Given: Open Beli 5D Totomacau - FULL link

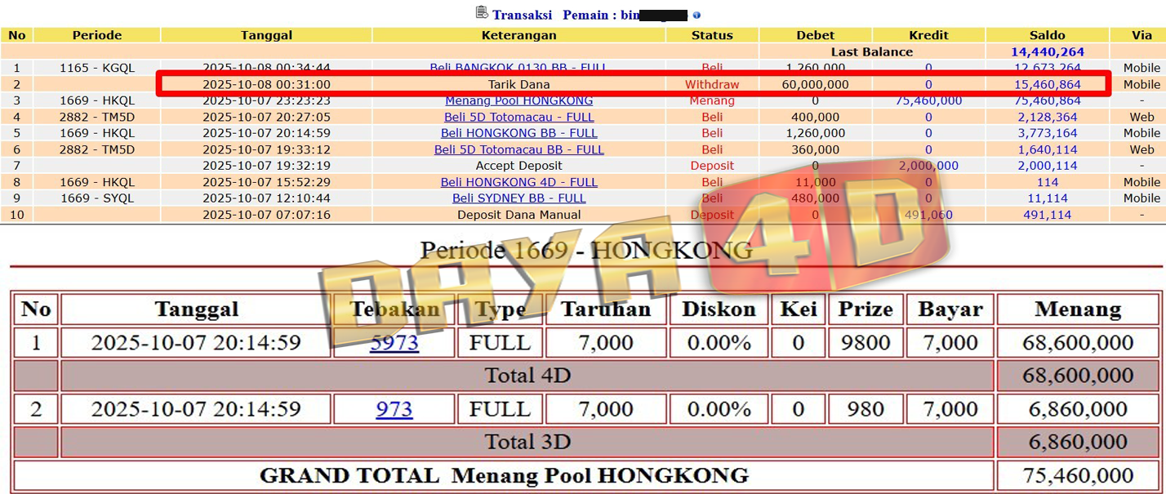Looking at the screenshot, I should click(x=518, y=117).
